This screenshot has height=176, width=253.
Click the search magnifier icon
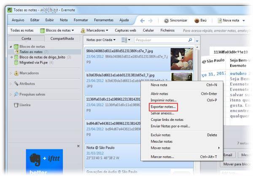[190, 40]
